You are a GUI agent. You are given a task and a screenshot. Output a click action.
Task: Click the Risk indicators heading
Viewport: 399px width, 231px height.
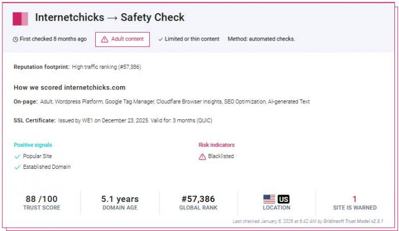pyautogui.click(x=217, y=145)
